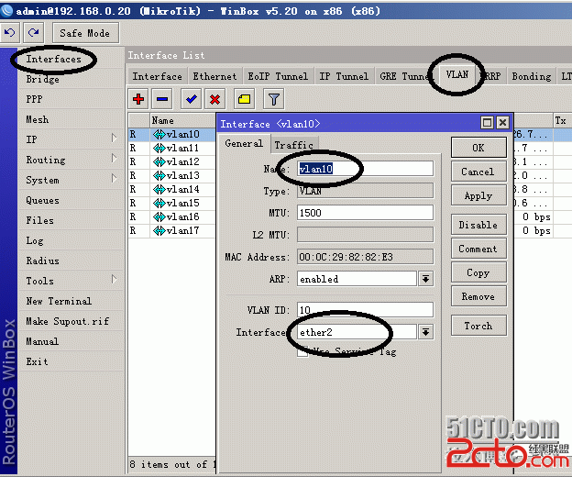Viewport: 572px width, 477px height.
Task: Open ARP dropdown arrow
Action: click(425, 279)
